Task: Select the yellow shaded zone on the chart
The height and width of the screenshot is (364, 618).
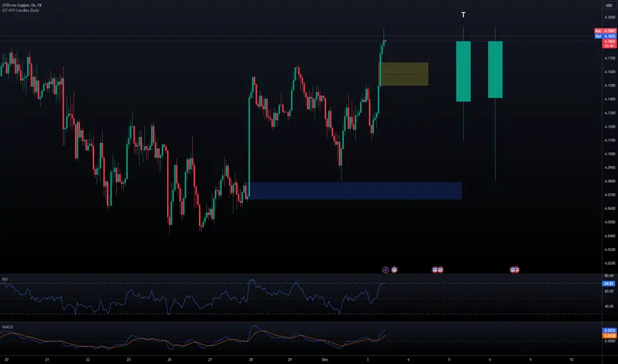Action: click(x=404, y=74)
